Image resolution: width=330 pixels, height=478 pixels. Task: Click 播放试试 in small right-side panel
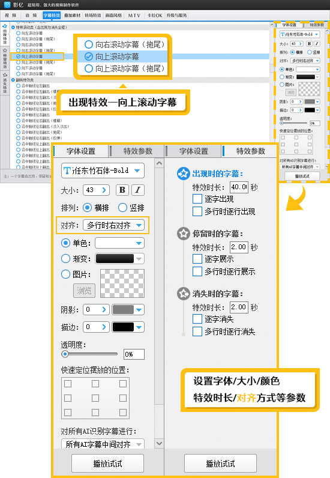[302, 176]
